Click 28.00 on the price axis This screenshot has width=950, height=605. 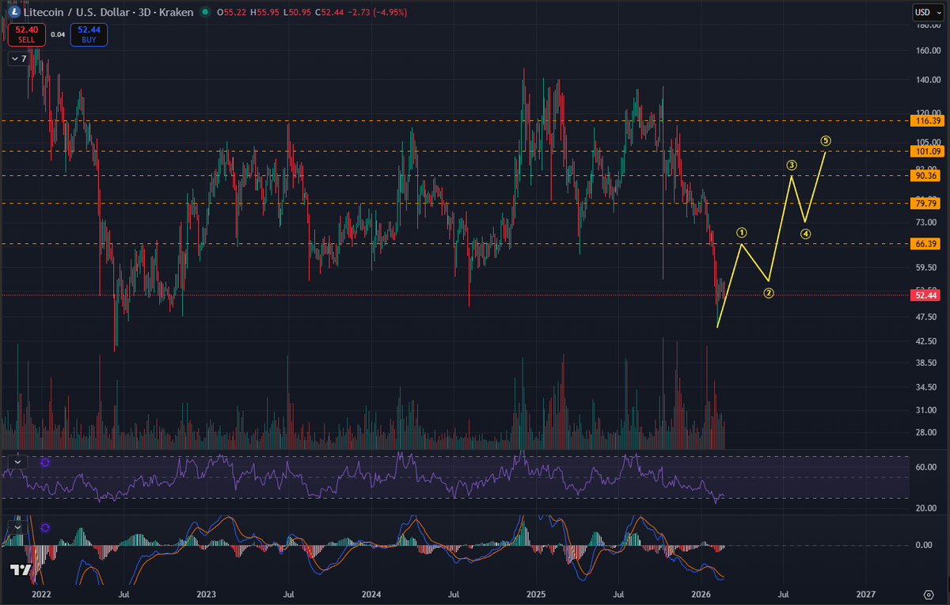click(x=926, y=432)
